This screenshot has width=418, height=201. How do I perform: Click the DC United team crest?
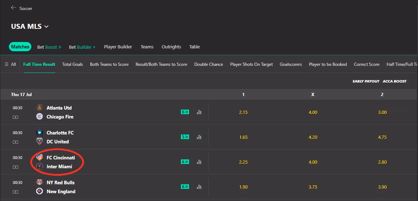[x=40, y=141]
